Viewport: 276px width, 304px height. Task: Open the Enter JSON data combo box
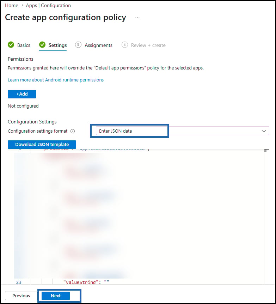point(182,131)
